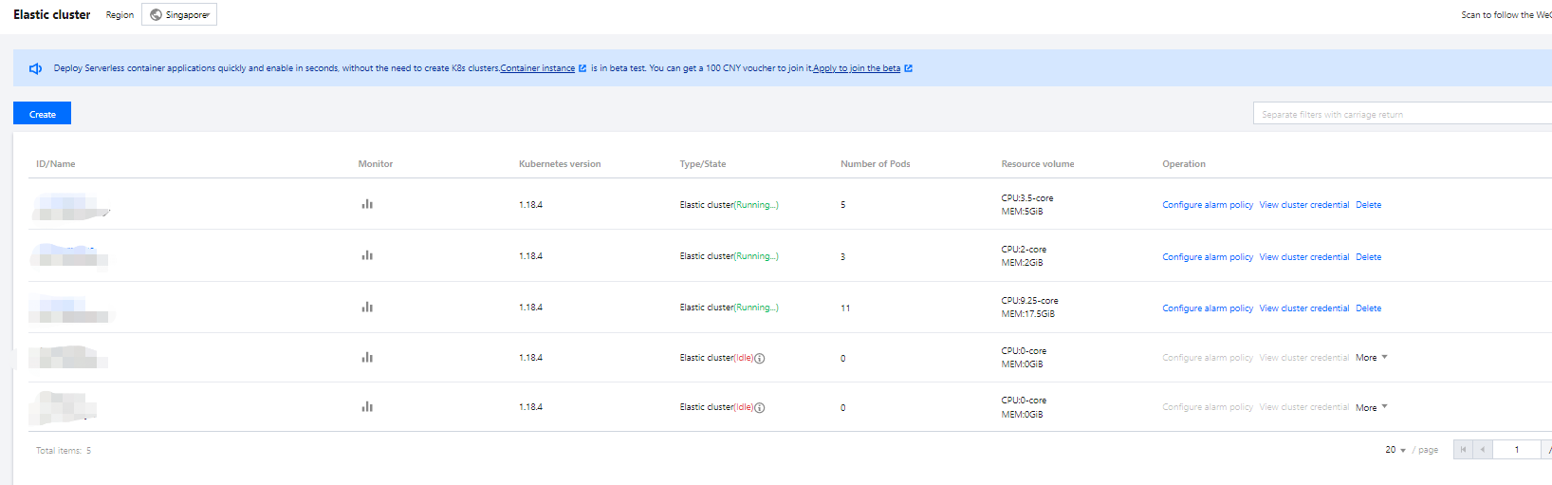Screen dimensions: 1552x485
Task: Click monitor icon of last idle cluster
Action: (367, 407)
